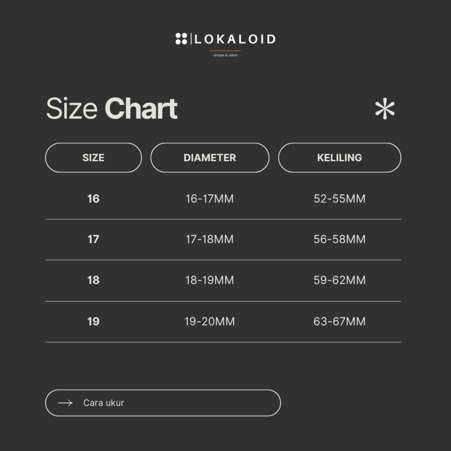Click the 19-20MM diameter value
The image size is (451, 451).
210,322
